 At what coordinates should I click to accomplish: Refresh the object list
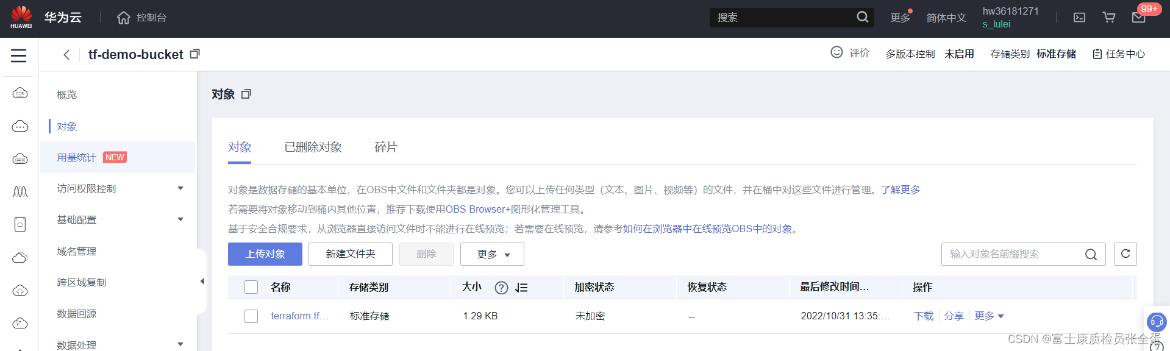pyautogui.click(x=1125, y=254)
